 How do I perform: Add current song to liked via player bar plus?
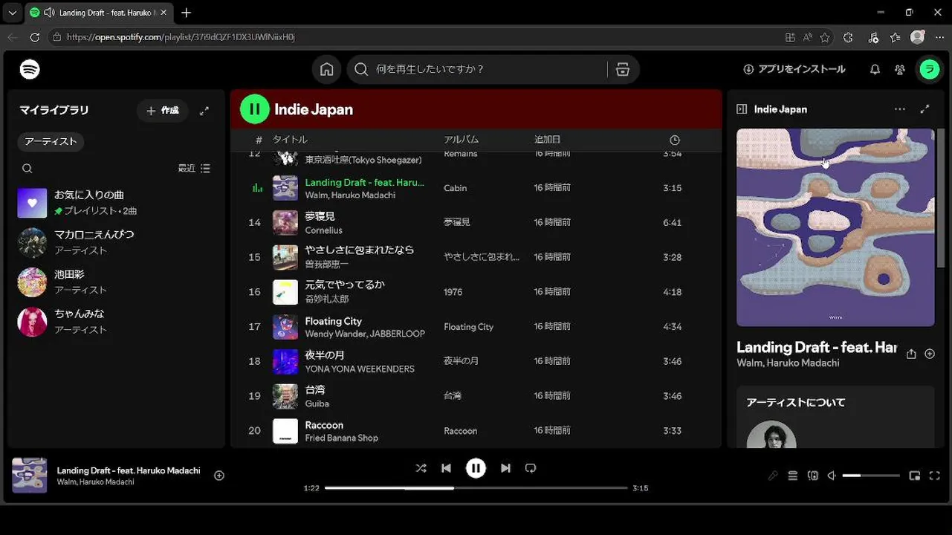point(219,476)
